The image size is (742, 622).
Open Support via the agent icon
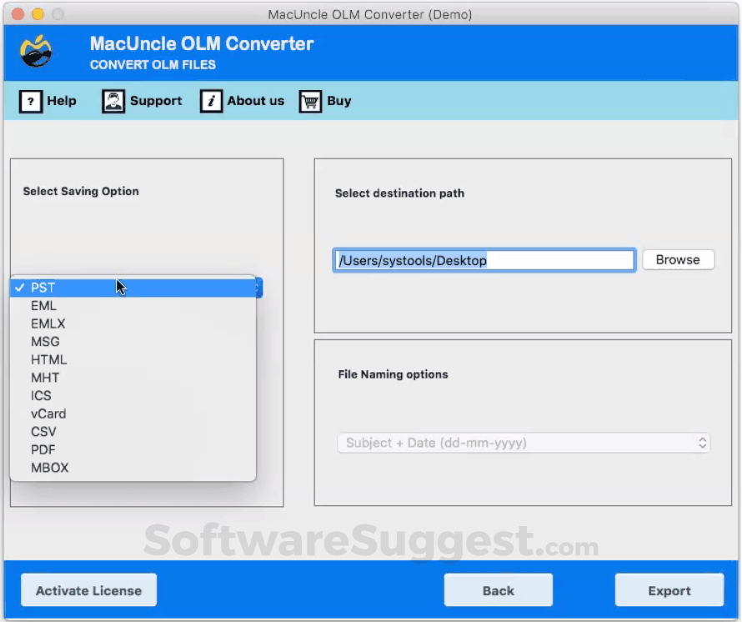point(113,101)
